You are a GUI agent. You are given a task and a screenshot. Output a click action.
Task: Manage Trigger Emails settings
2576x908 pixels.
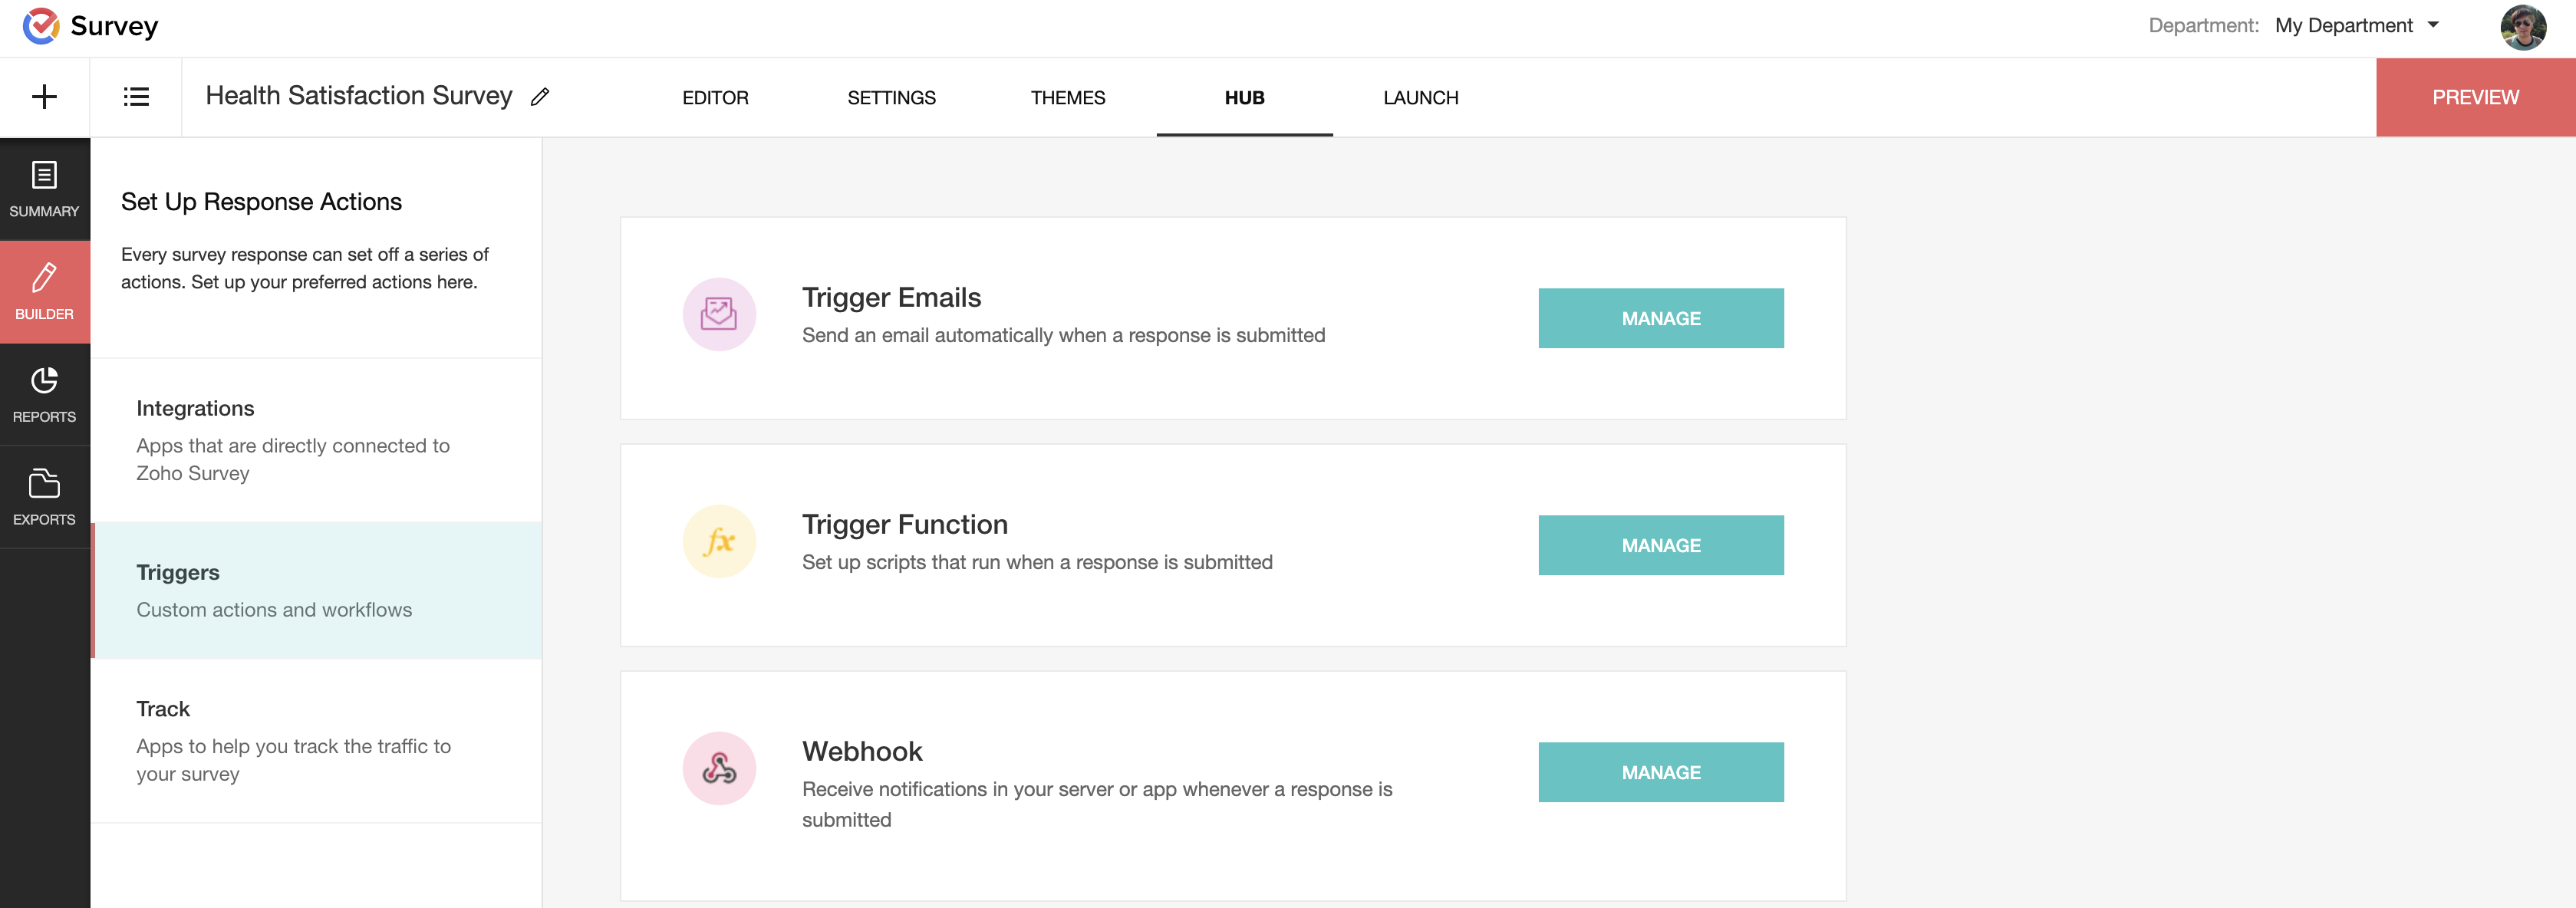coord(1660,318)
